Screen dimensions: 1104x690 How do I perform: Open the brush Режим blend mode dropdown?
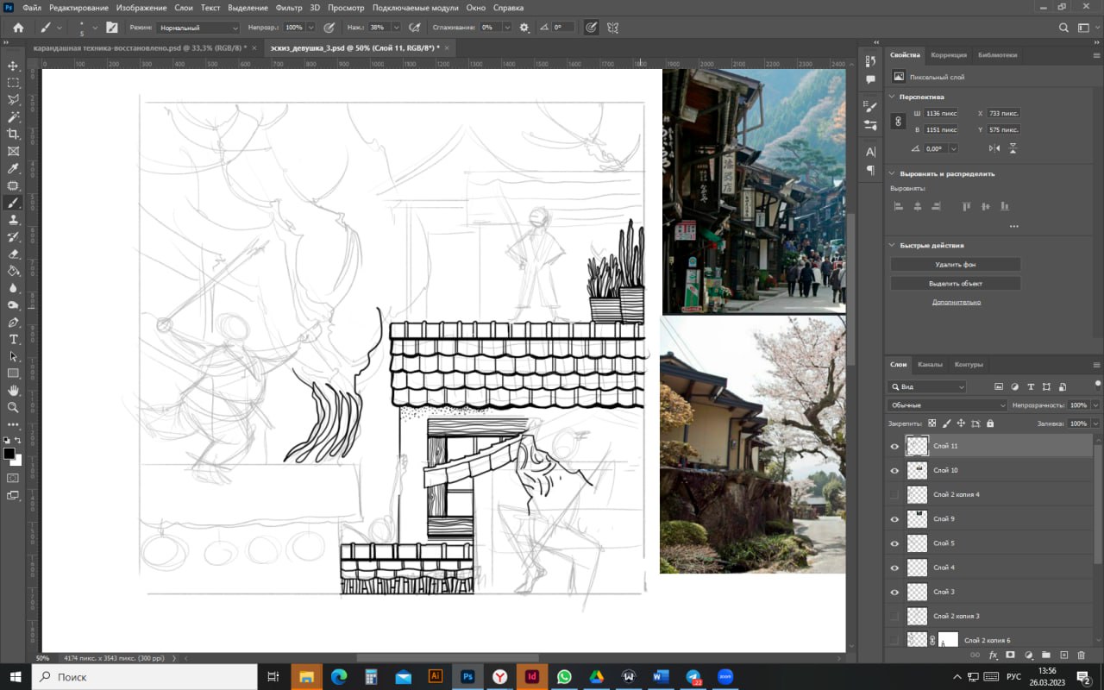tap(198, 28)
